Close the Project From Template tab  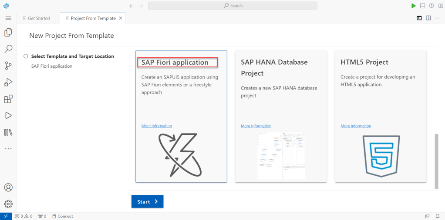pos(121,18)
